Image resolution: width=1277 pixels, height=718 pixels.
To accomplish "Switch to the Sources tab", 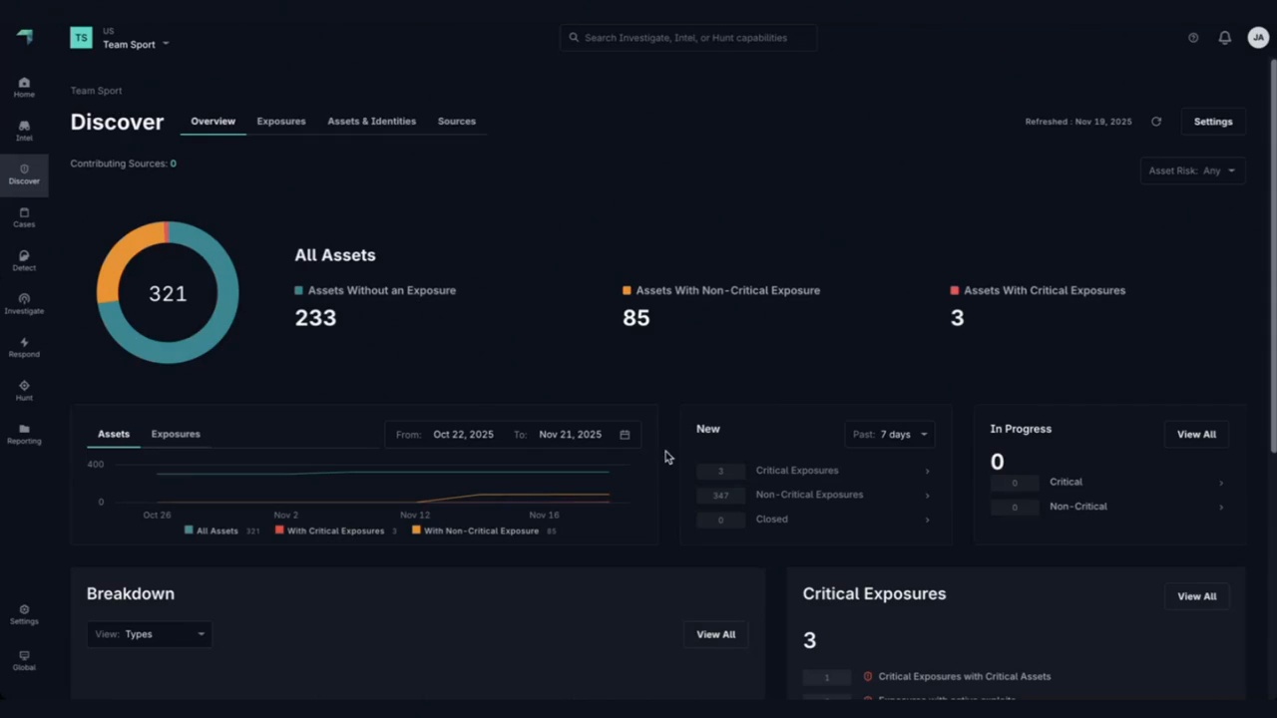I will tap(457, 122).
